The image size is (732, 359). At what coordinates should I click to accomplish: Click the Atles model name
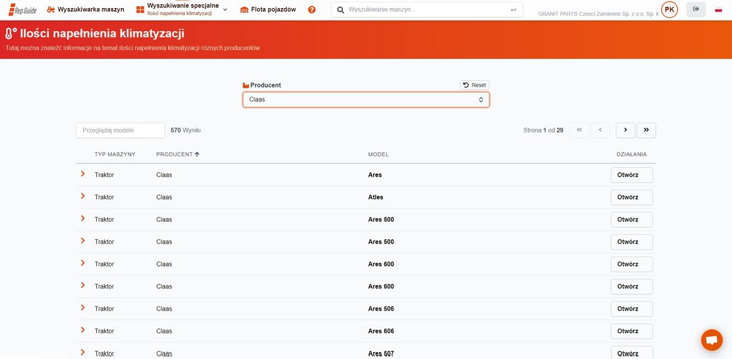pyautogui.click(x=375, y=197)
